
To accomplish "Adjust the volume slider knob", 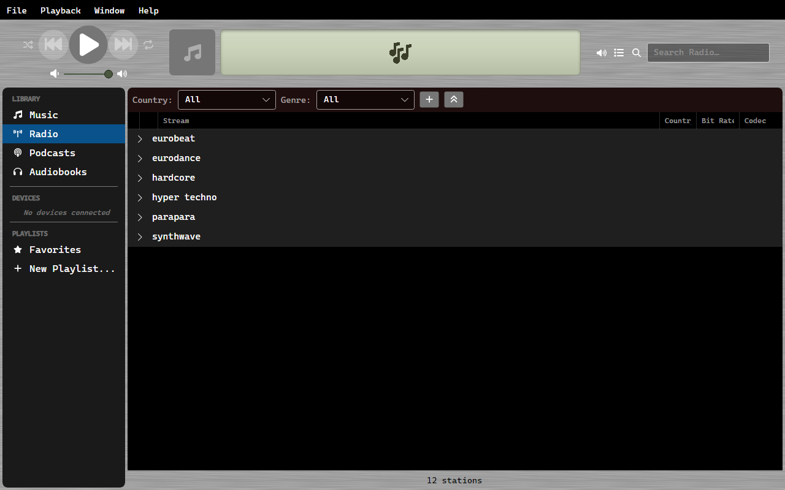I will [109, 74].
